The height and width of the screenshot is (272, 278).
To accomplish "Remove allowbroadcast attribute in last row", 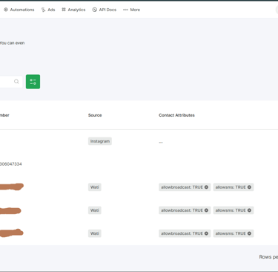I will [206, 233].
